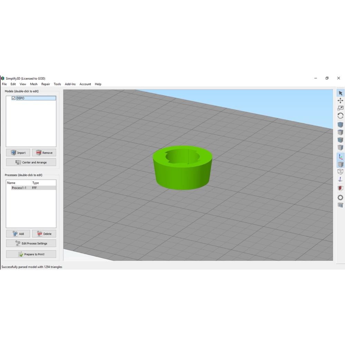Open the Add-Ins menu

[70, 84]
